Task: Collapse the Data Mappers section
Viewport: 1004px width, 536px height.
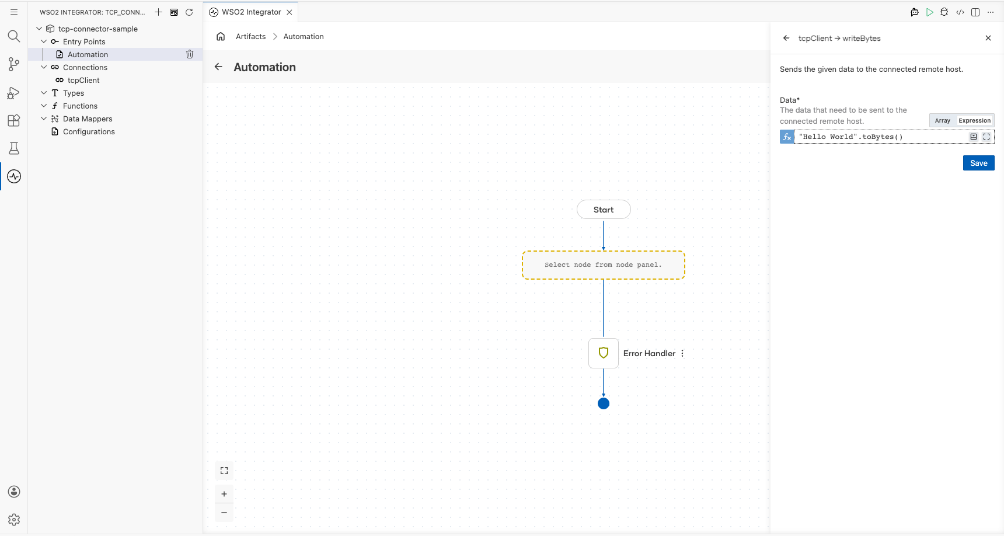Action: tap(44, 119)
